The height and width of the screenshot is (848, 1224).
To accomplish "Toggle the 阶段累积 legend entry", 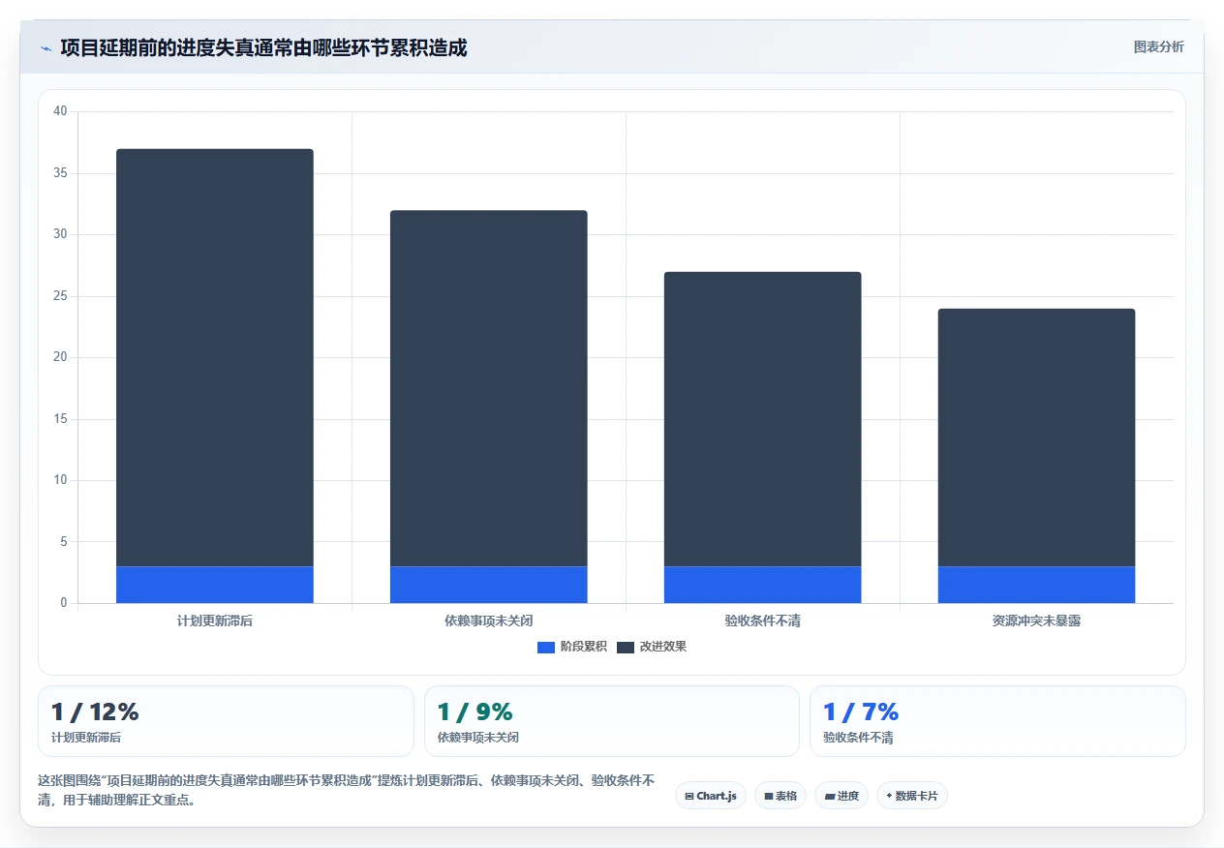I will (571, 647).
